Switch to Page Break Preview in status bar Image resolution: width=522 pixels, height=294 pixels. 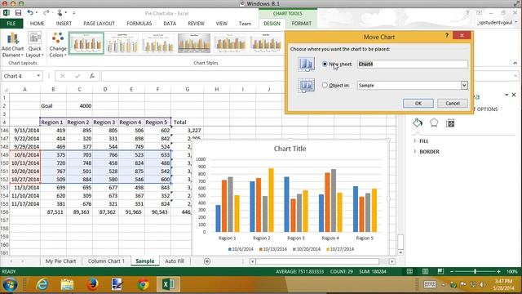440,271
